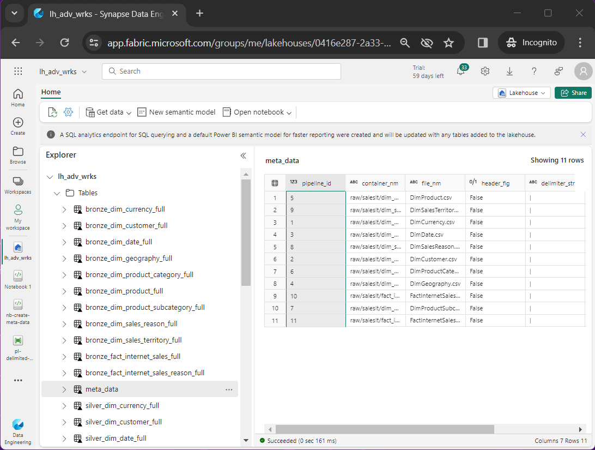Open the more options ellipsis in sidebar
The height and width of the screenshot is (450, 595).
tap(18, 380)
